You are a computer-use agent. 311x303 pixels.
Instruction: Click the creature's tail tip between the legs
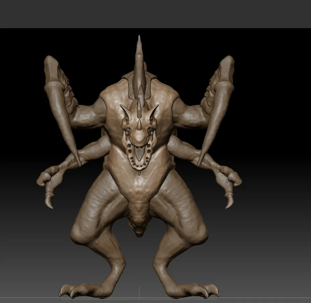pyautogui.click(x=139, y=232)
